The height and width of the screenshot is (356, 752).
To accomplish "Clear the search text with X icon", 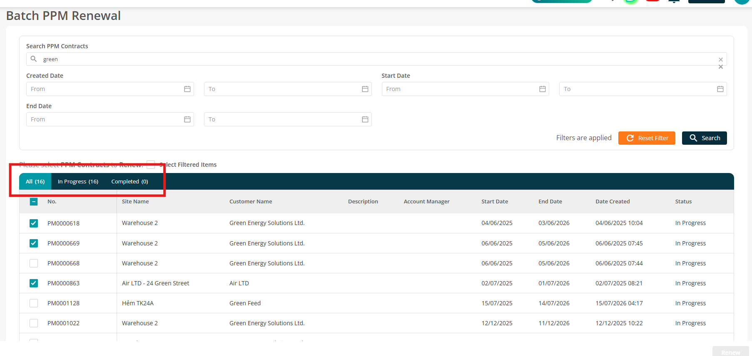I will 721,59.
